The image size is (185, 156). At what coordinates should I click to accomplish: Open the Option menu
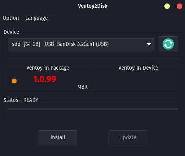(11, 18)
